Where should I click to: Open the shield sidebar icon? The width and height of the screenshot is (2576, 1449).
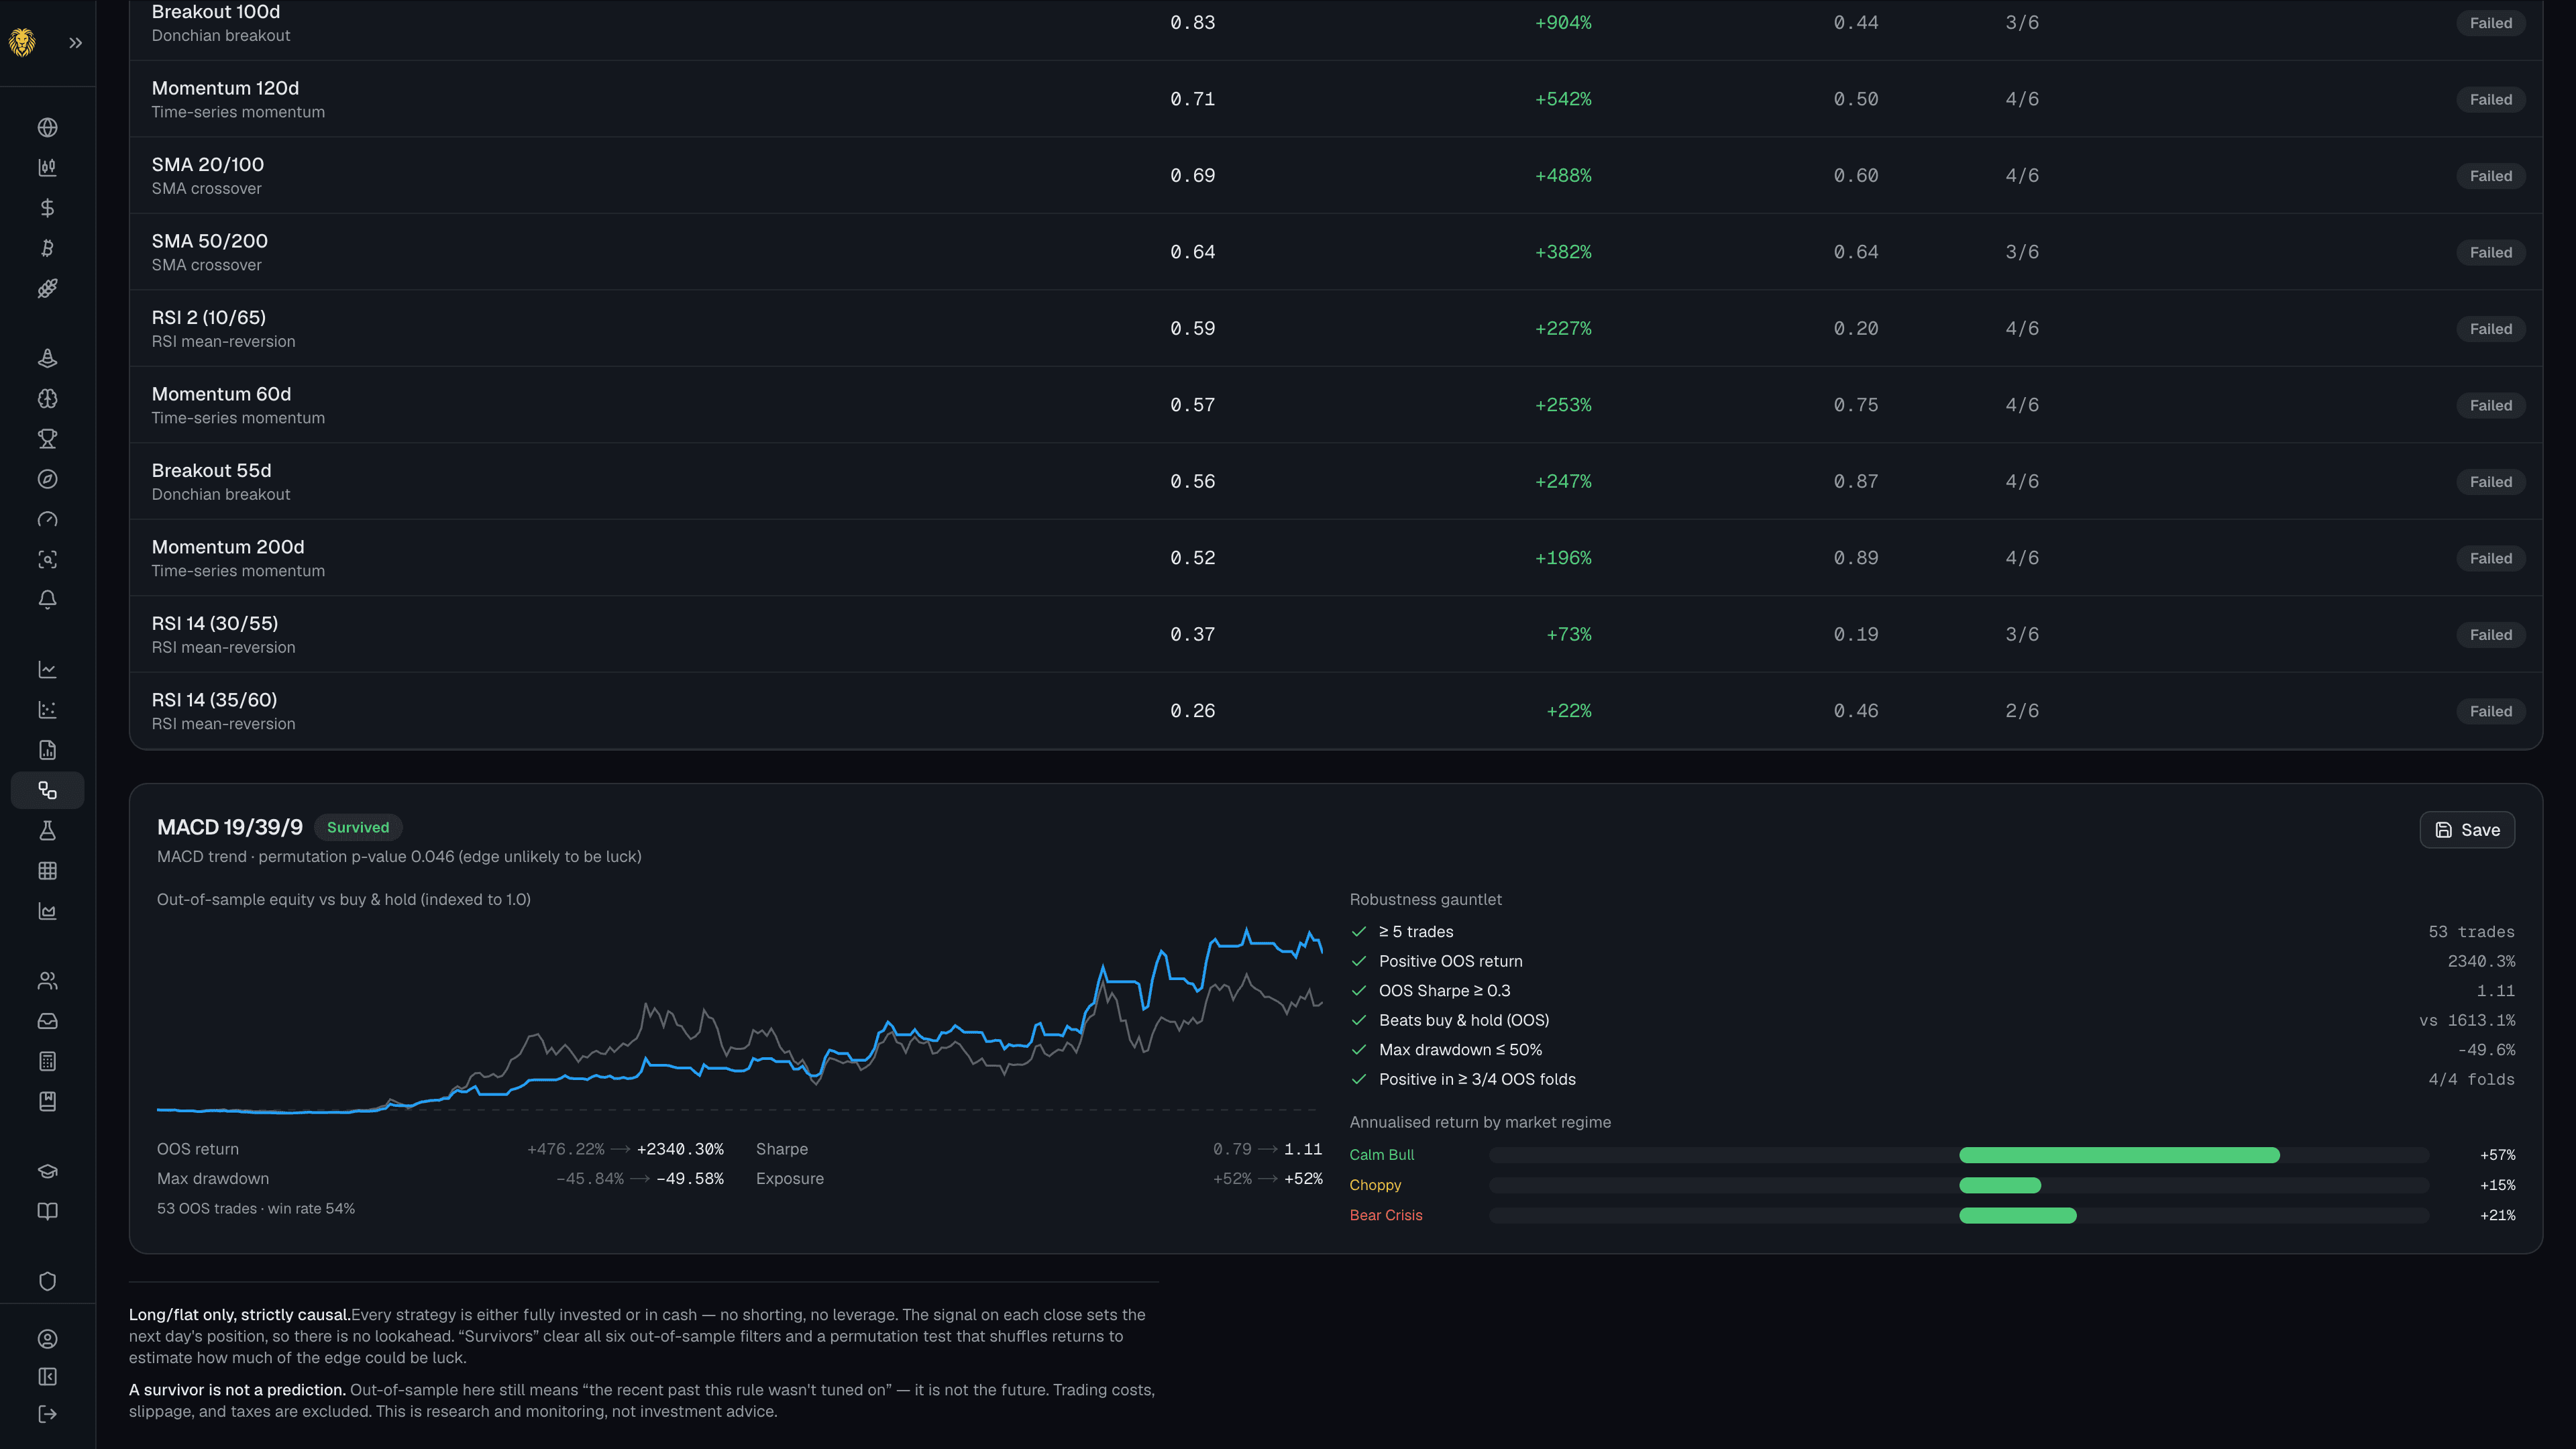tap(47, 1281)
